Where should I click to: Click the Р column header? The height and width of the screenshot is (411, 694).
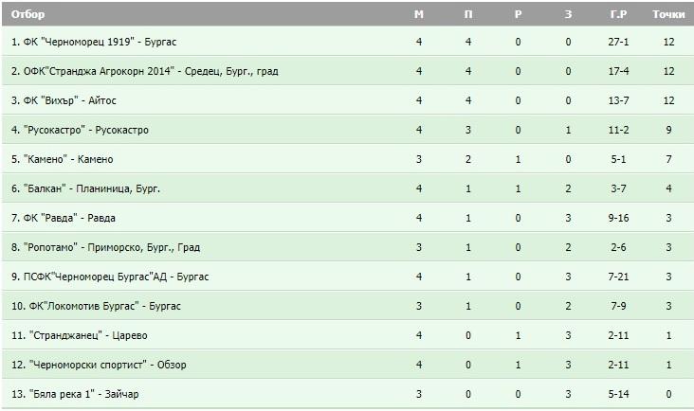(x=518, y=14)
